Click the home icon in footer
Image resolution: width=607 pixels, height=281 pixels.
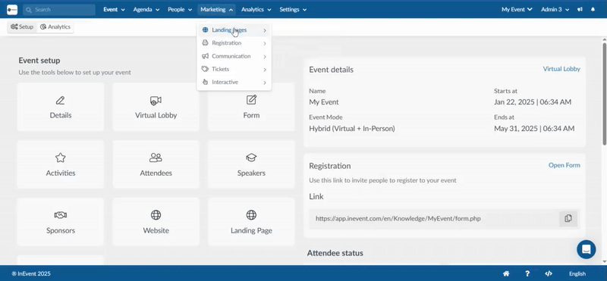506,273
